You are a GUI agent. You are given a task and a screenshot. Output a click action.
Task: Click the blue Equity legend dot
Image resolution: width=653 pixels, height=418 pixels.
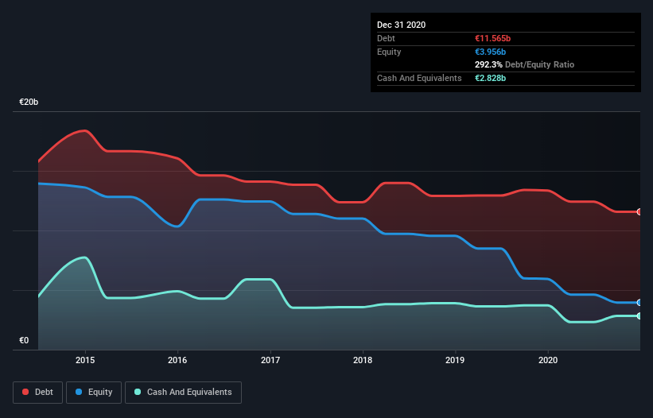coord(79,392)
